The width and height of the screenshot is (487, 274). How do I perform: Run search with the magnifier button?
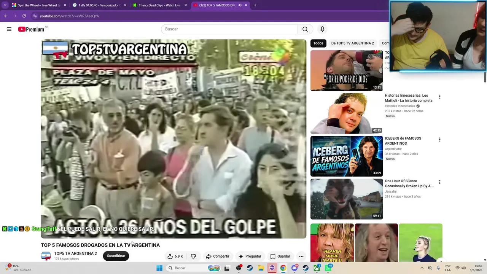(305, 29)
